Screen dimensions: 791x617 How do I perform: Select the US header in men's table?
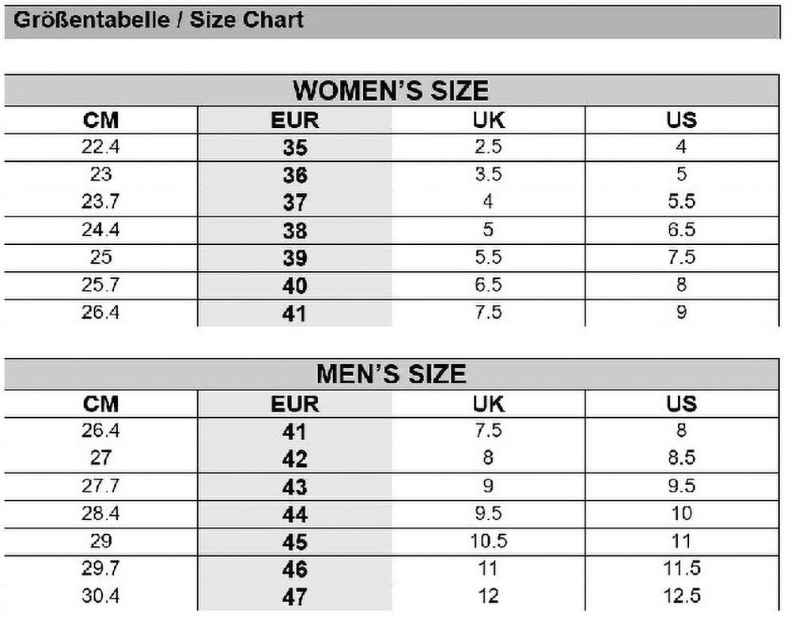(x=681, y=404)
